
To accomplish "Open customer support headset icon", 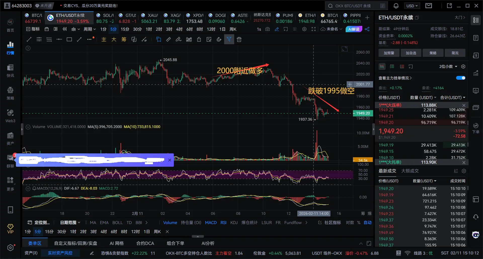I will coord(476,217).
